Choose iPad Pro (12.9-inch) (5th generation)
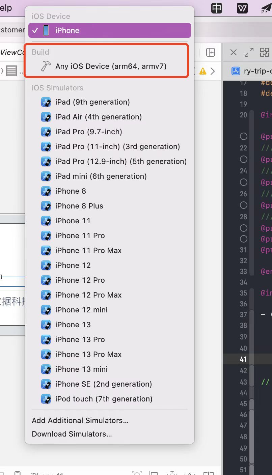The width and height of the screenshot is (272, 475). pyautogui.click(x=110, y=161)
